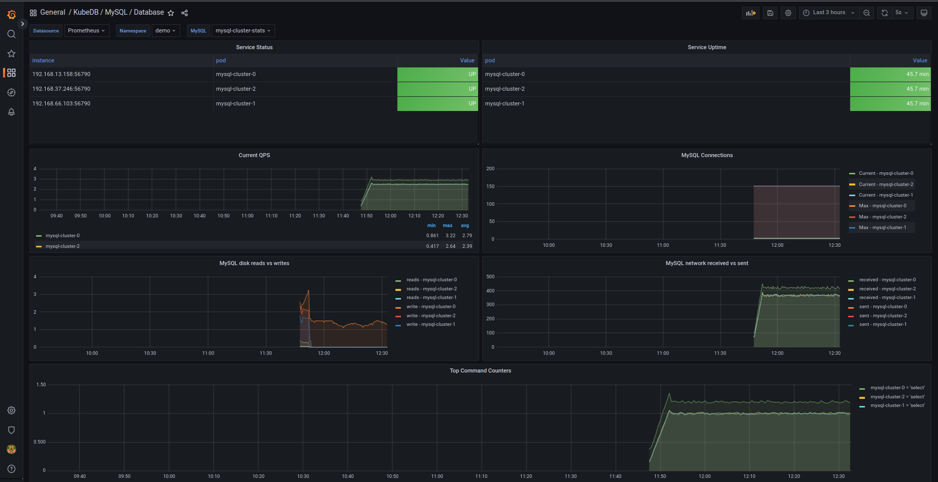The image size is (938, 482).
Task: Open the Explore compass icon
Action: 11,92
